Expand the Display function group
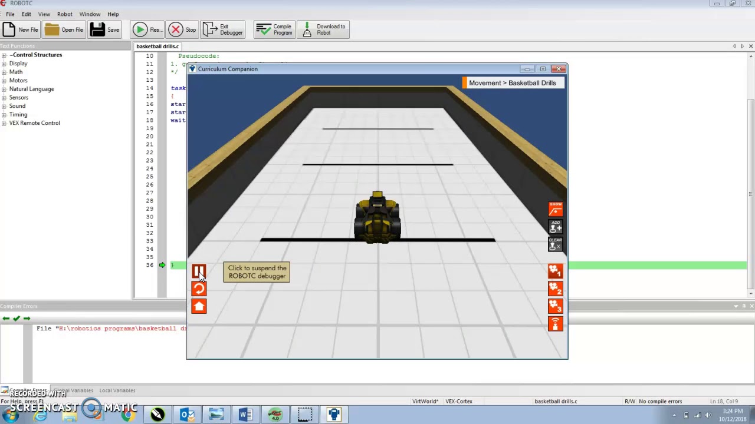This screenshot has height=424, width=755. coord(4,64)
